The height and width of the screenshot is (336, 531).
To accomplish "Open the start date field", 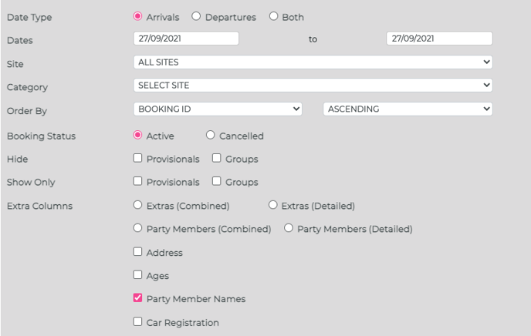I will click(x=186, y=39).
